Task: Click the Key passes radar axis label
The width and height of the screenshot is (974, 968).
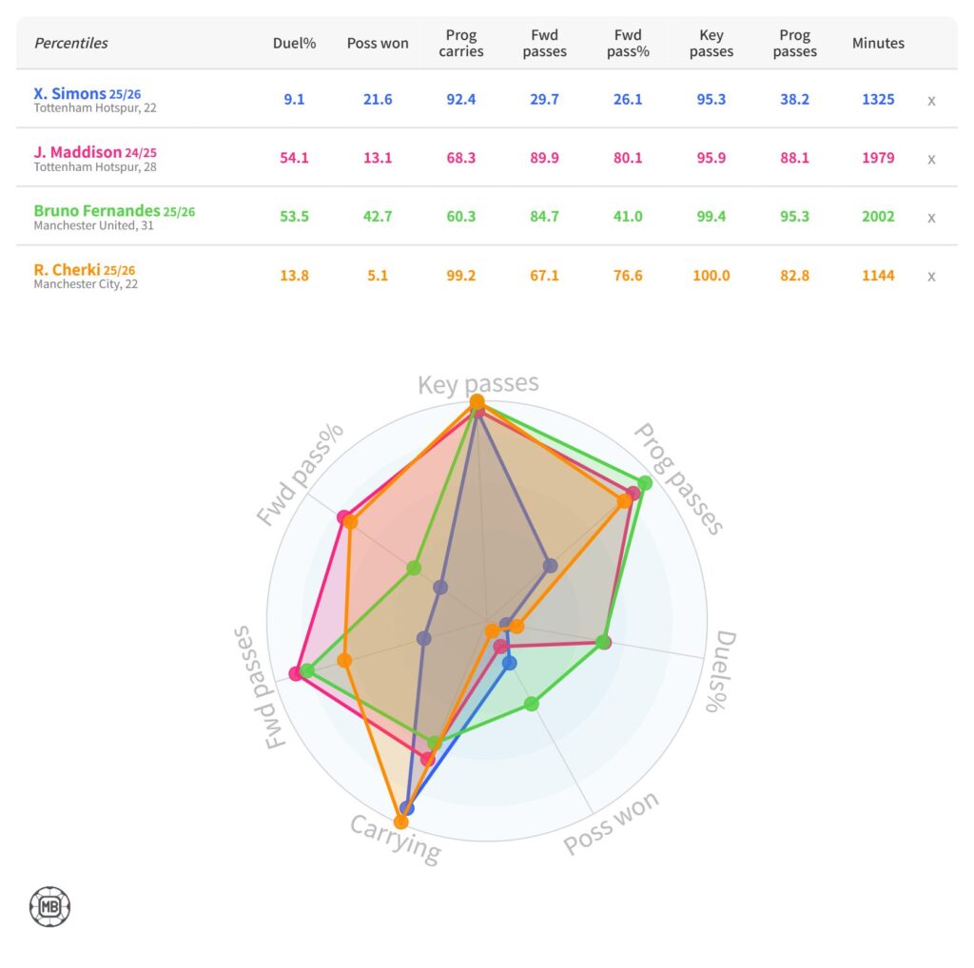Action: [x=478, y=383]
